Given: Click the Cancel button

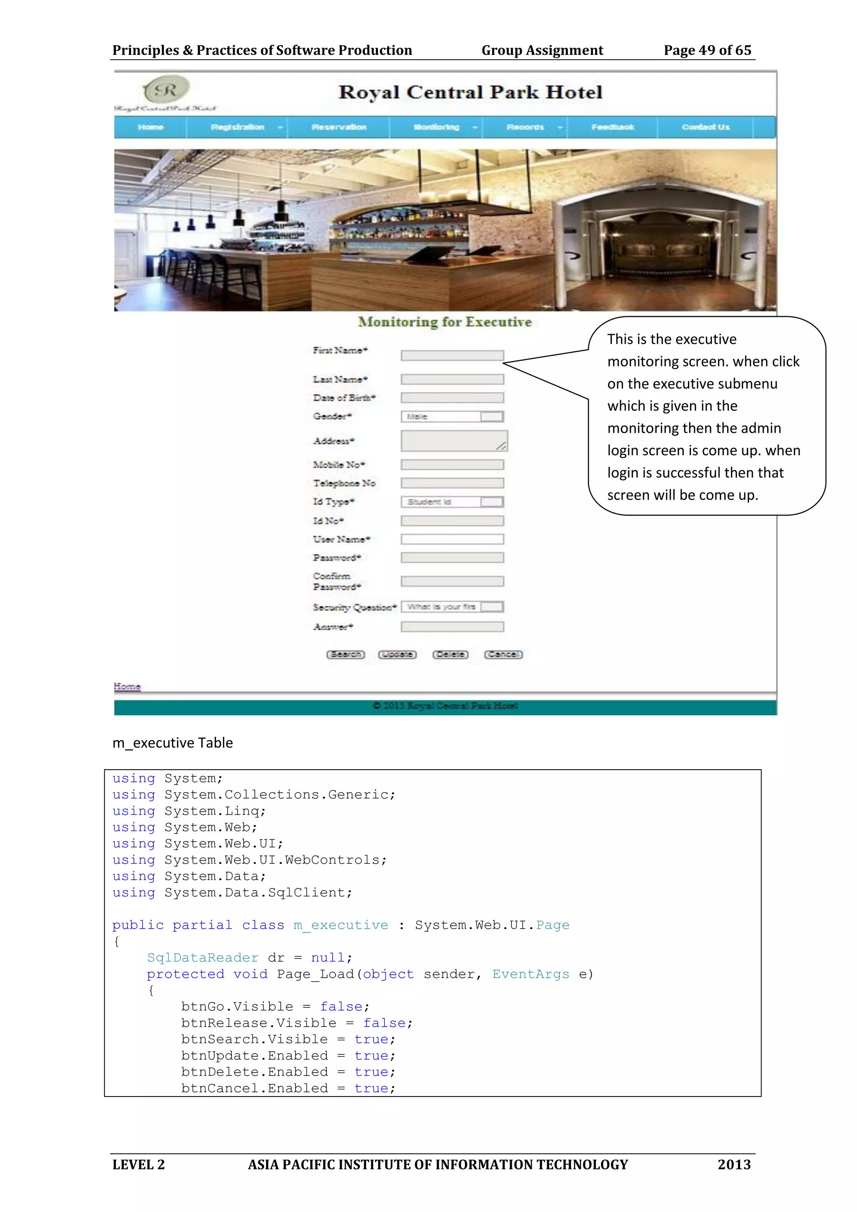Looking at the screenshot, I should pyautogui.click(x=503, y=655).
